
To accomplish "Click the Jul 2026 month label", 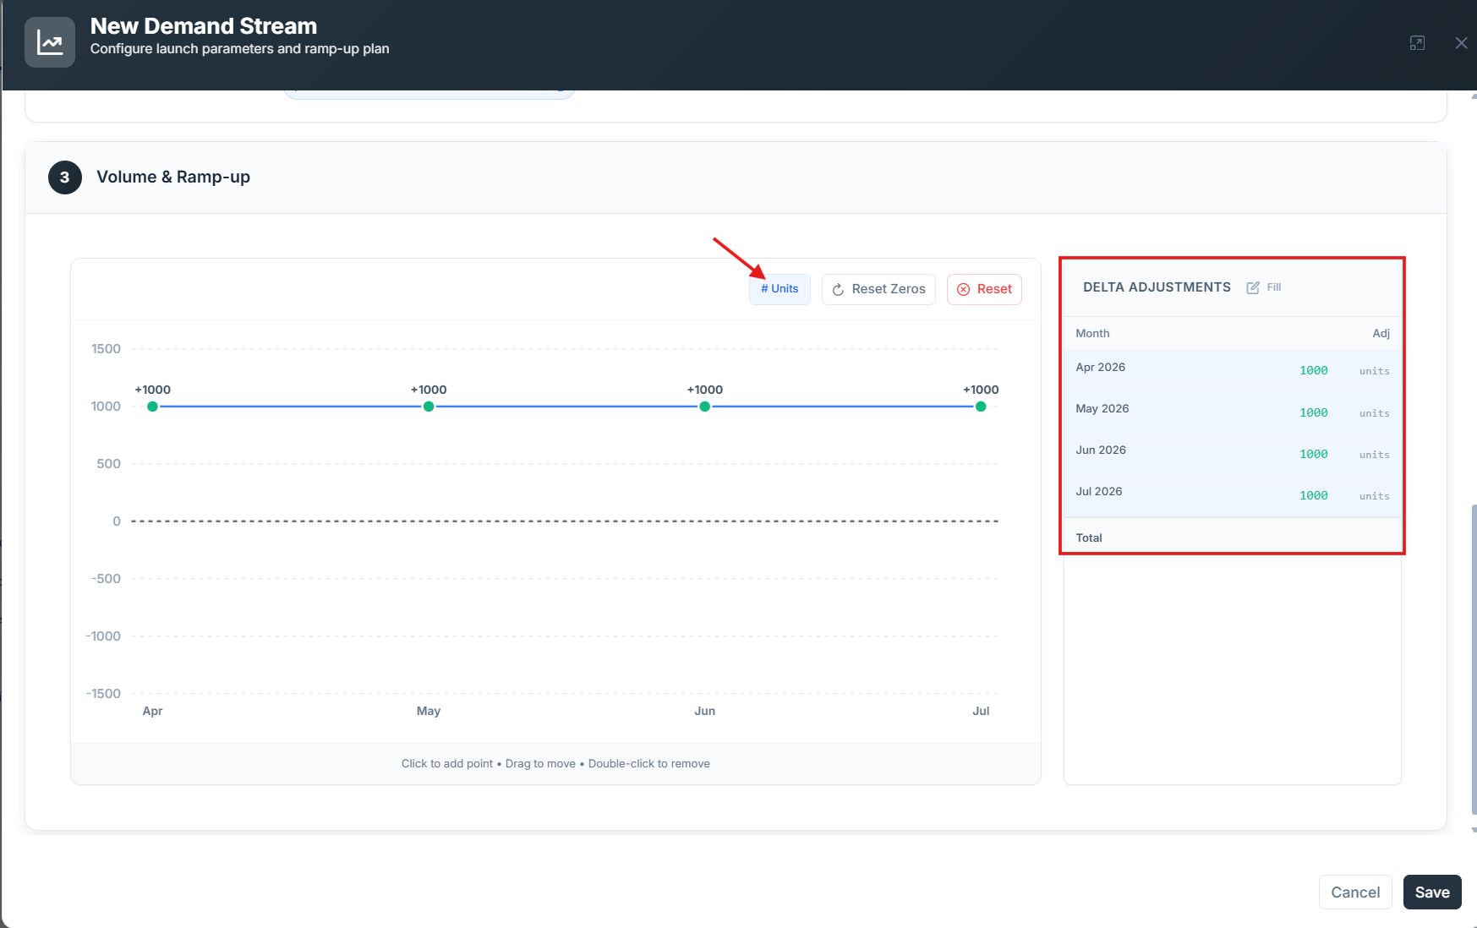I will tap(1099, 491).
